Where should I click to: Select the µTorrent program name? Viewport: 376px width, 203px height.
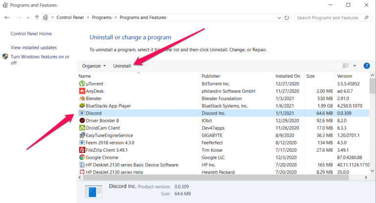point(94,84)
